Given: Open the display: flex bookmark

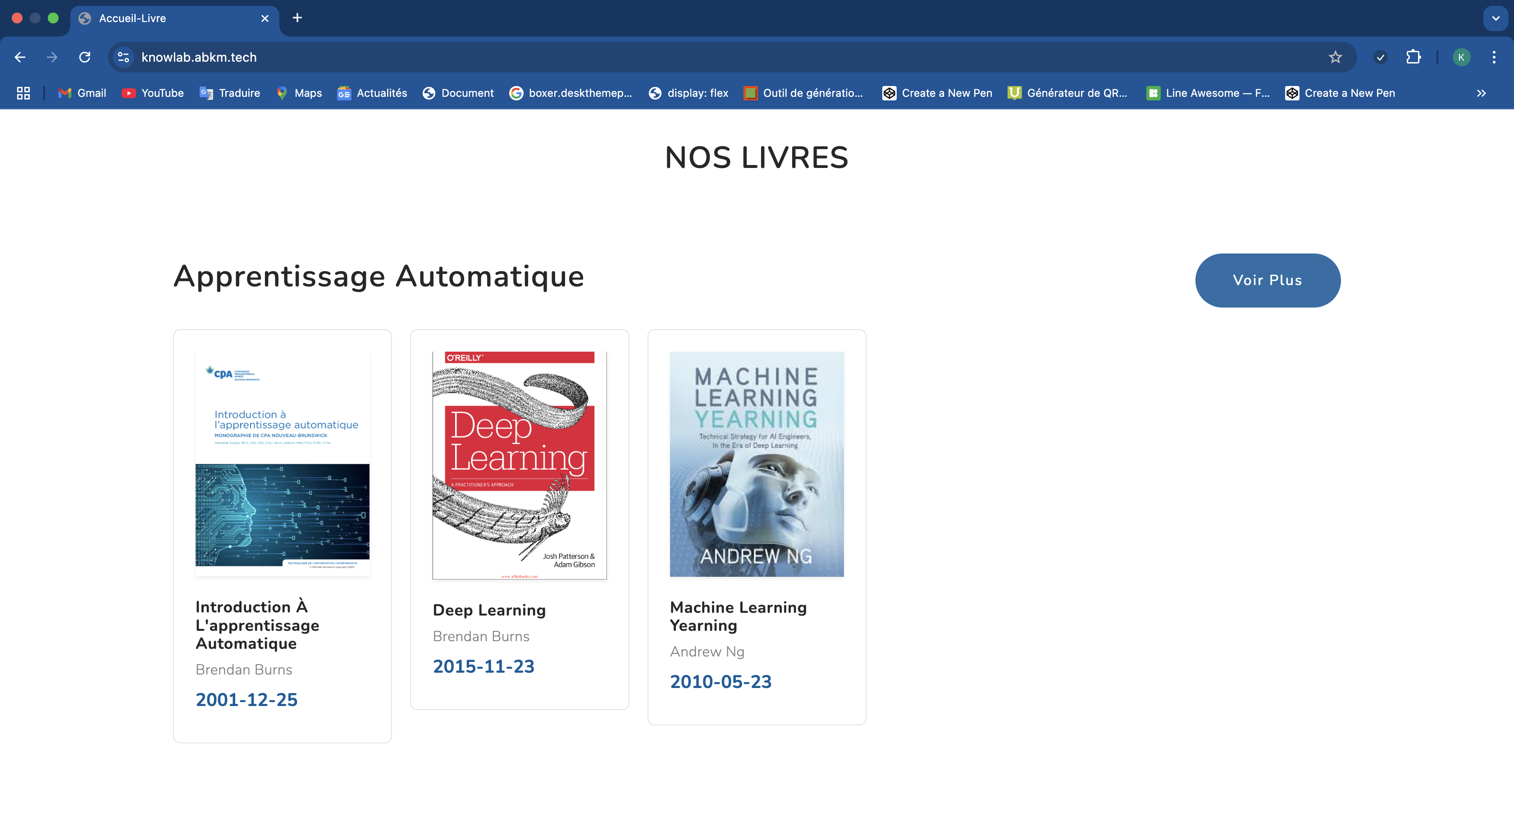Looking at the screenshot, I should tap(688, 93).
